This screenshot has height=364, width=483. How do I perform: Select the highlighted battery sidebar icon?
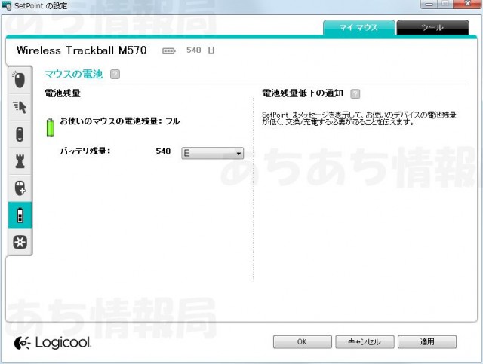(x=19, y=216)
